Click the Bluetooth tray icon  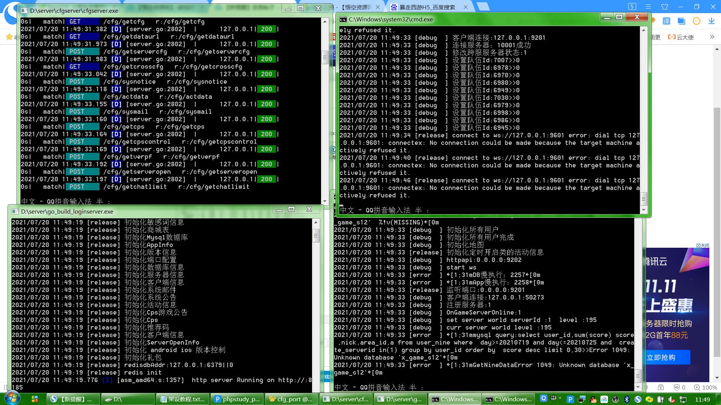(626, 399)
